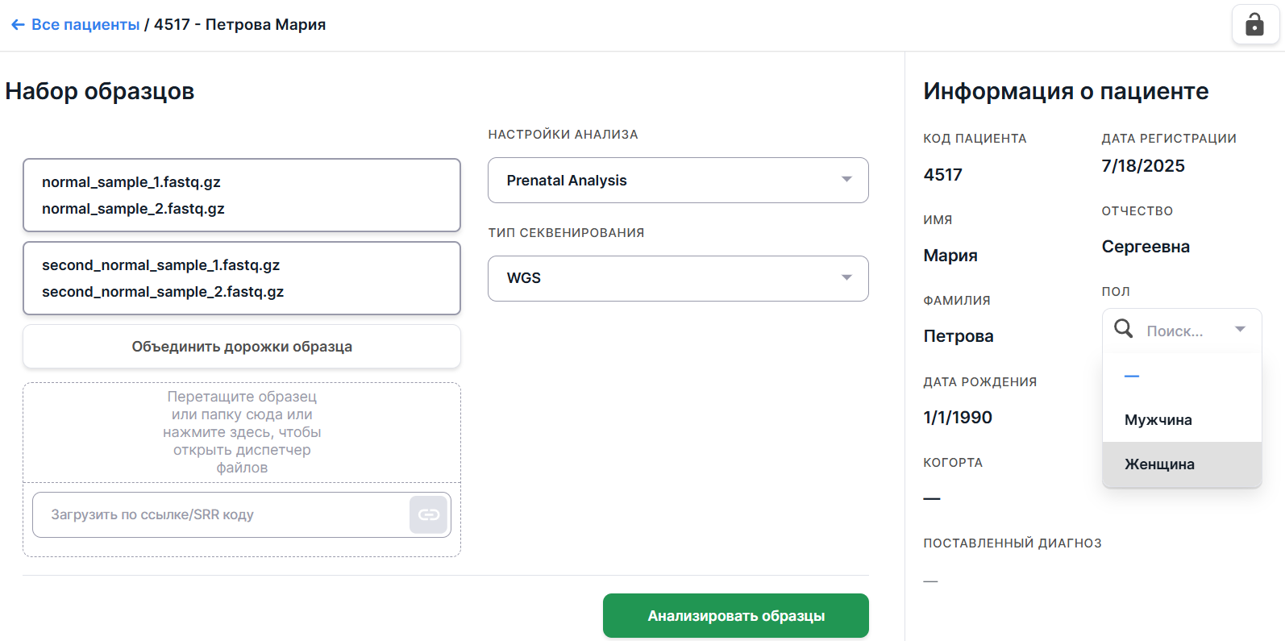
Task: Type in the Загрузить по ссылке/SRR field
Action: (221, 514)
